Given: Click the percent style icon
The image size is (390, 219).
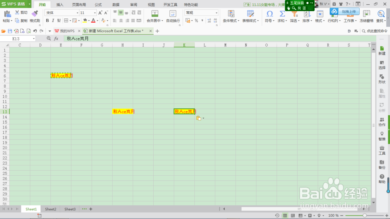Looking at the screenshot, I should pos(196,21).
